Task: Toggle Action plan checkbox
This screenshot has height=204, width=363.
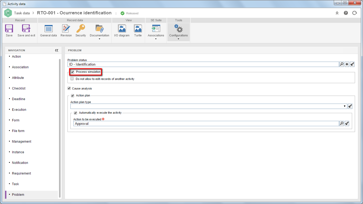Action: [73, 96]
